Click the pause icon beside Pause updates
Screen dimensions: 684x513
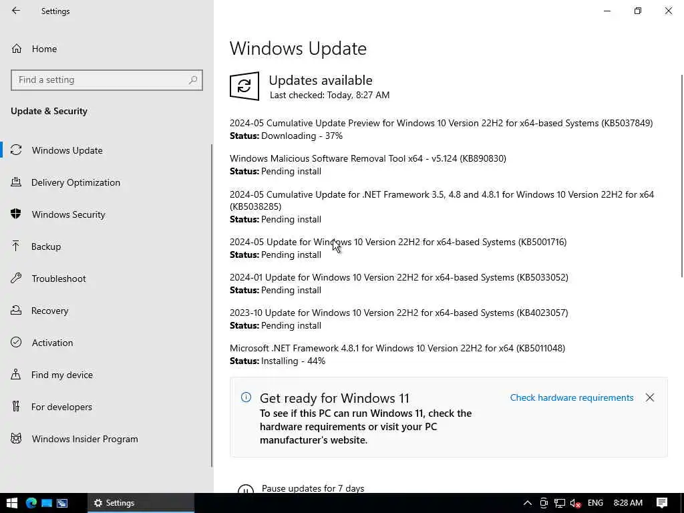pos(246,489)
